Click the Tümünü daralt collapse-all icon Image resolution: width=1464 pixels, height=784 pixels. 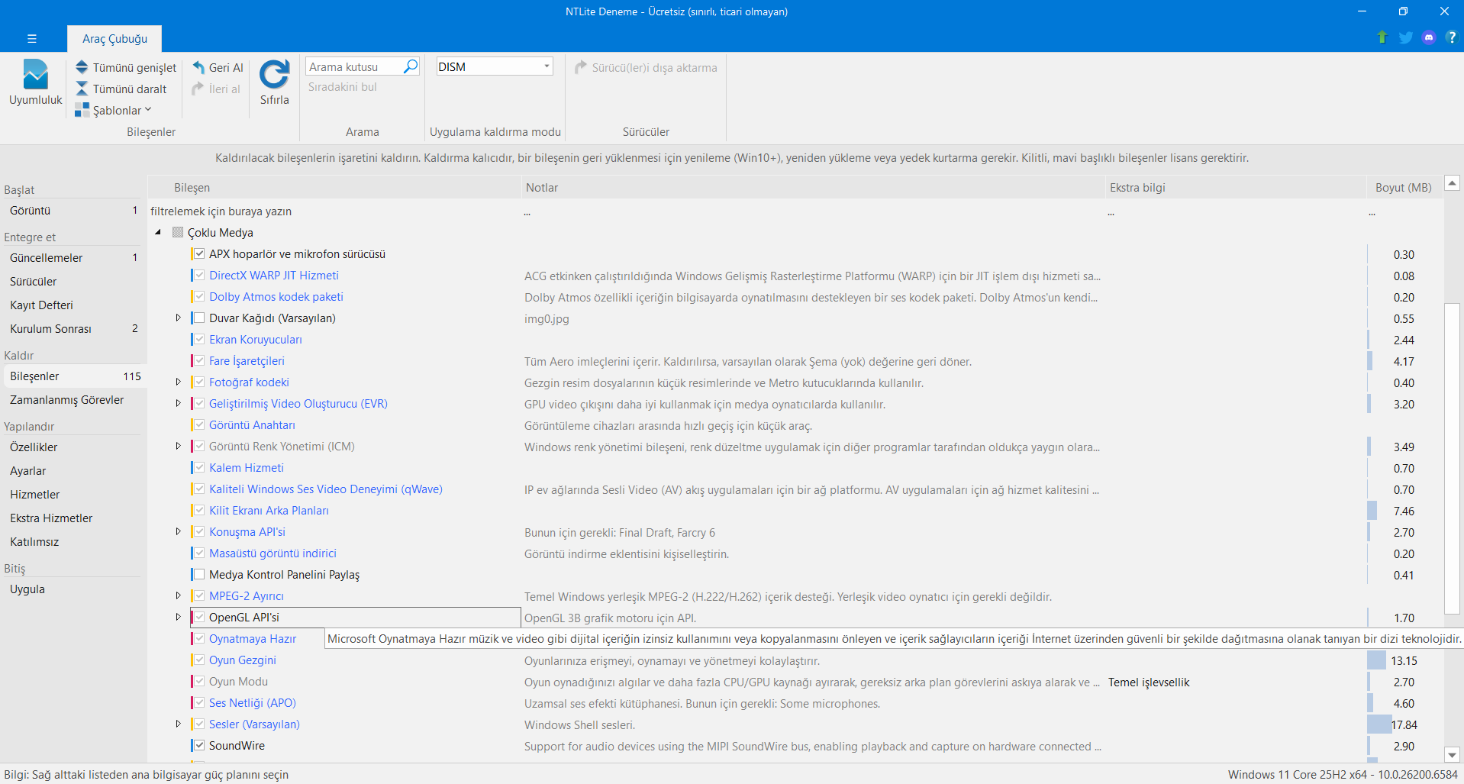pyautogui.click(x=82, y=89)
